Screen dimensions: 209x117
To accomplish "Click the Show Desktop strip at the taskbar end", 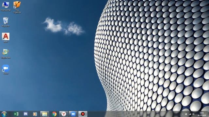I will pyautogui.click(x=208, y=114).
